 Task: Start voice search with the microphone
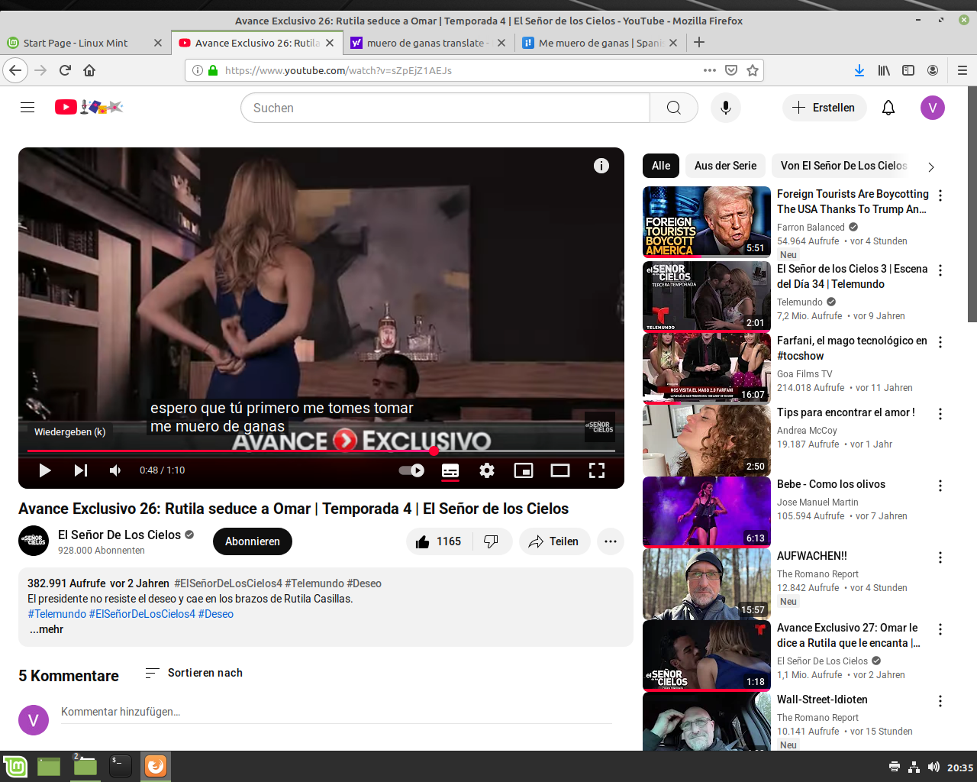pos(726,108)
